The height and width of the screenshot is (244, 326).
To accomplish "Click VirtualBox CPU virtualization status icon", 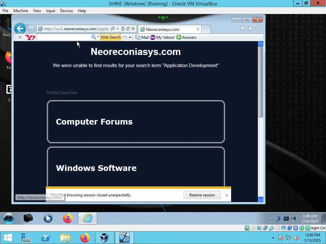I will point(295,228).
